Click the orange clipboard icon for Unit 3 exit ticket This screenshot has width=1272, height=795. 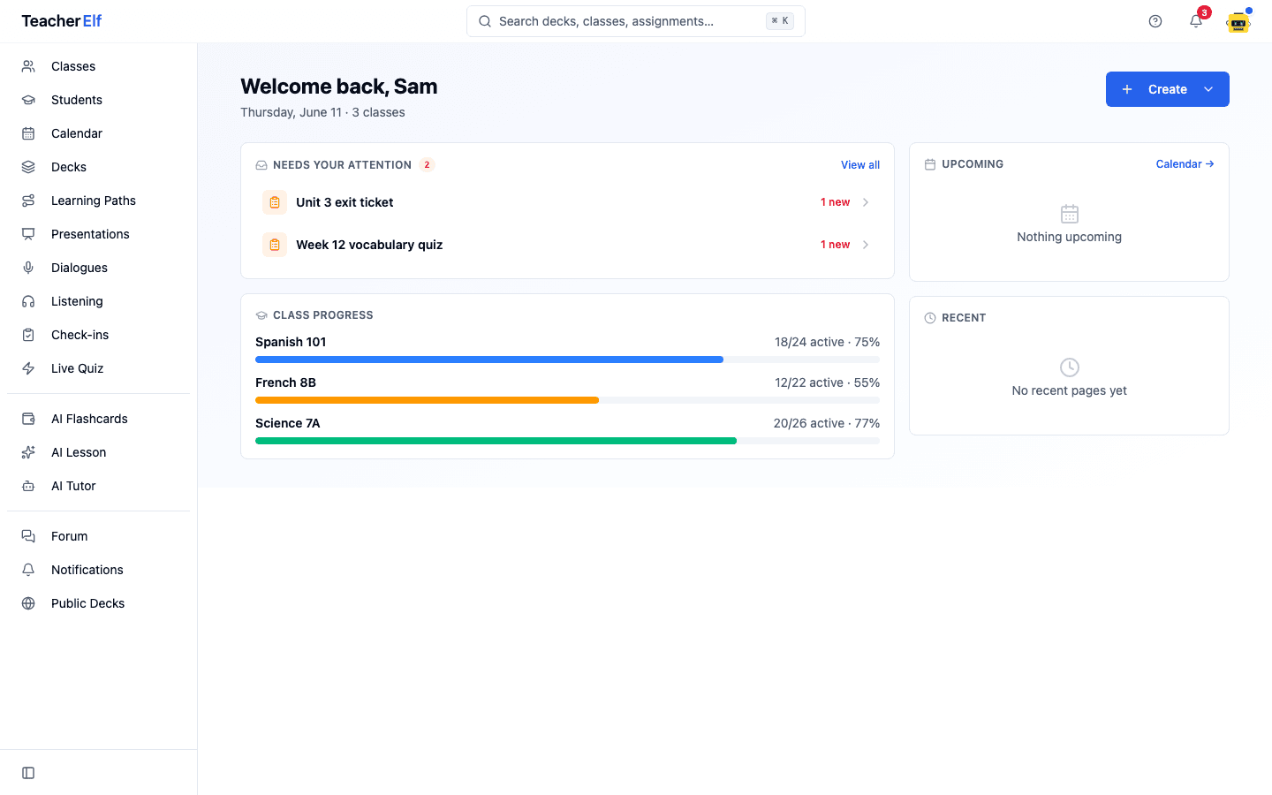(x=275, y=202)
